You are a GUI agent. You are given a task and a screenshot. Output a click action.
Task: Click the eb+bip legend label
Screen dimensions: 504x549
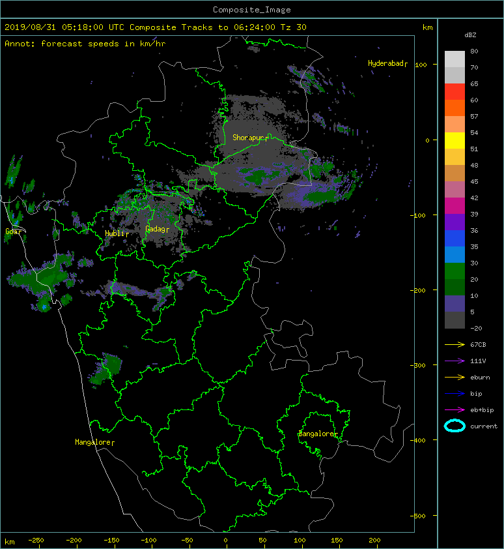coord(483,410)
